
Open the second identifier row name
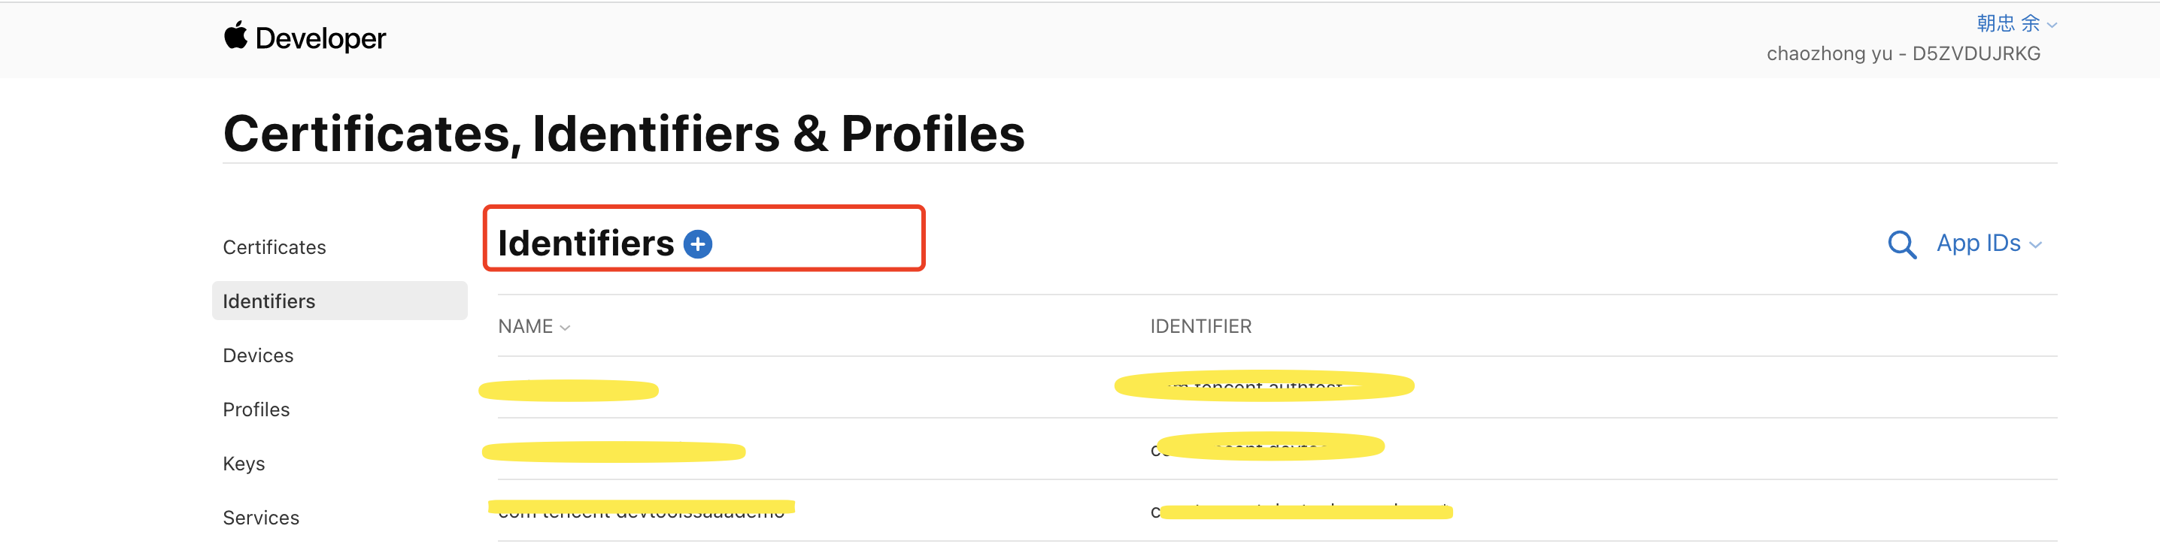point(614,452)
